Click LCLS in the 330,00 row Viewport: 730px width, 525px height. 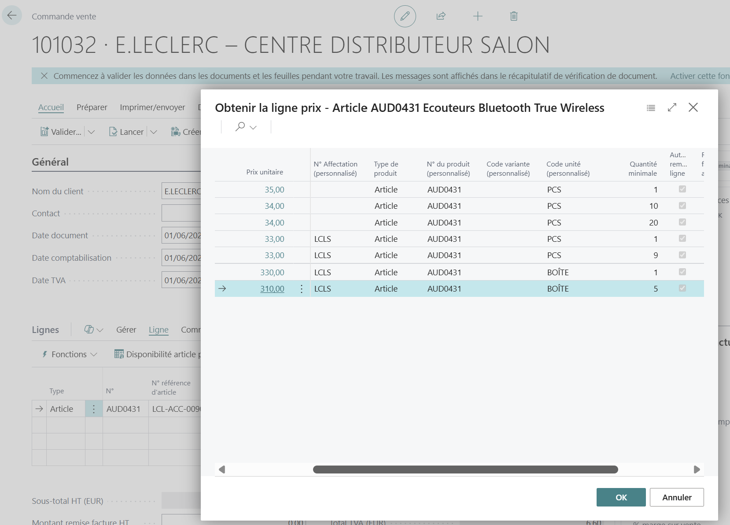click(x=323, y=272)
